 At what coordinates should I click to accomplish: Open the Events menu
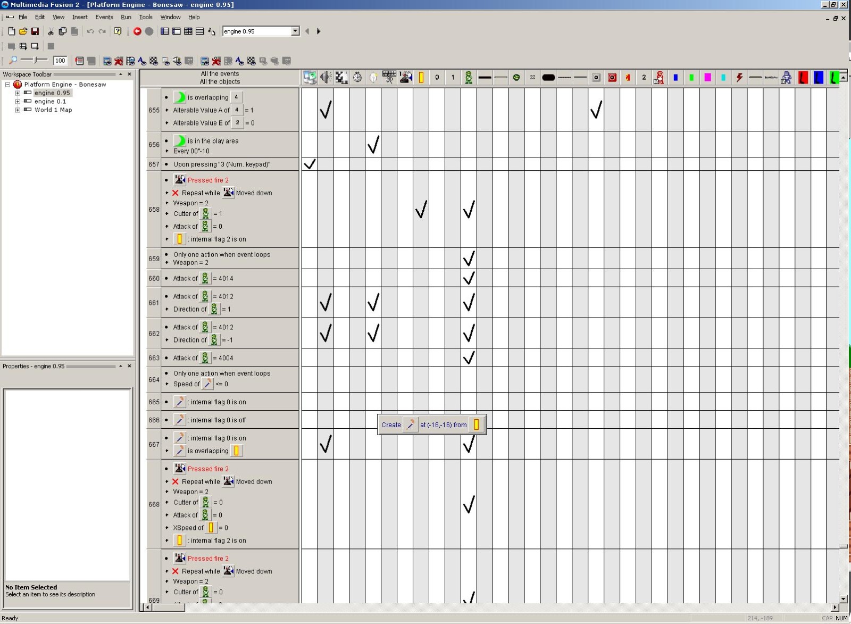point(104,17)
